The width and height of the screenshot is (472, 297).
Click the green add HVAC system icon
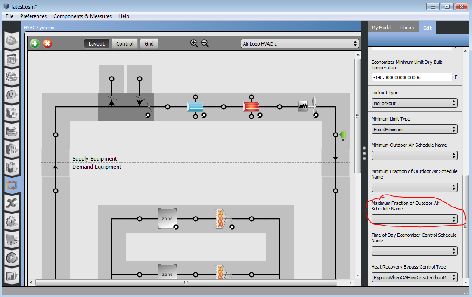tap(35, 43)
